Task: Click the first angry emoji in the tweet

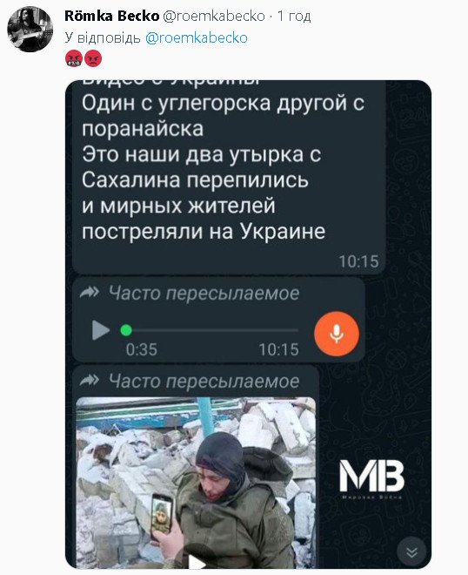Action: (x=74, y=58)
